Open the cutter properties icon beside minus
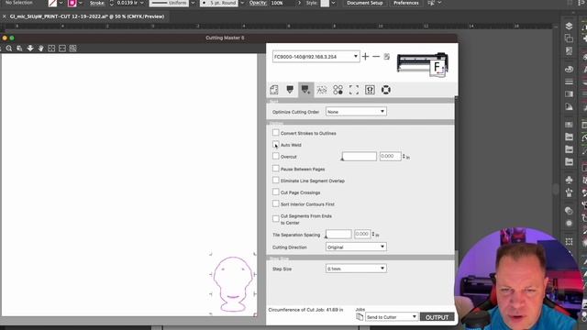This screenshot has width=587, height=330. coord(387,57)
